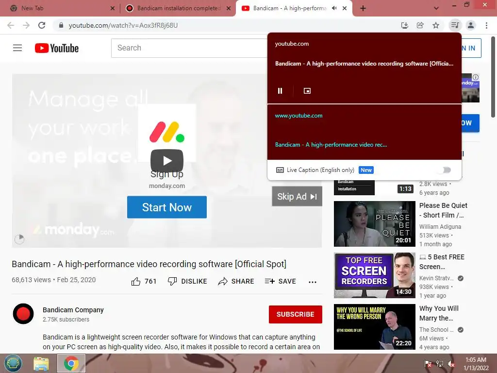
Task: Open the tab search dropdown arrow
Action: pos(436,8)
